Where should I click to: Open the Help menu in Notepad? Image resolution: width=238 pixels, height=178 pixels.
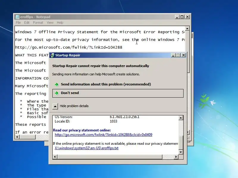coord(60,23)
